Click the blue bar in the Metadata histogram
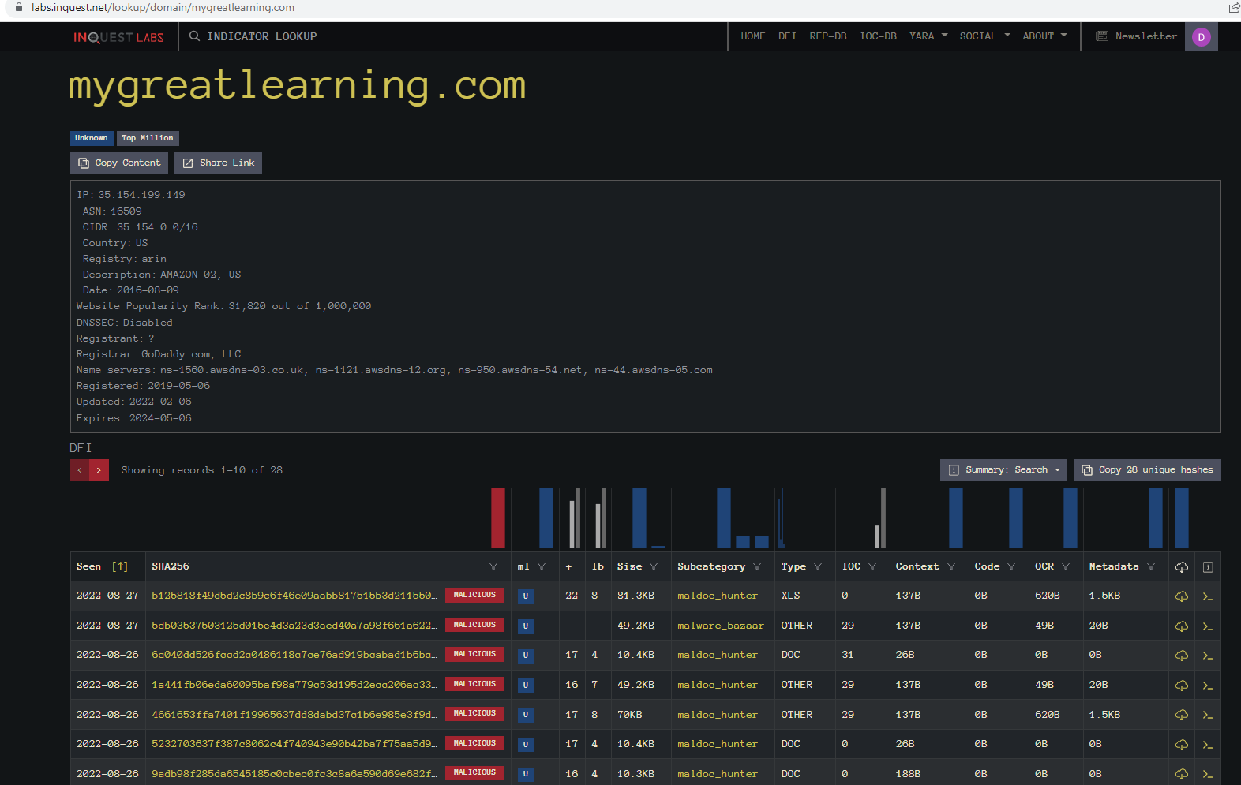Image resolution: width=1241 pixels, height=785 pixels. tap(1156, 518)
